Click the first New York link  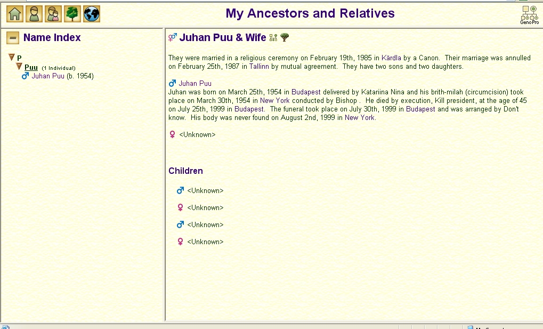pyautogui.click(x=275, y=101)
